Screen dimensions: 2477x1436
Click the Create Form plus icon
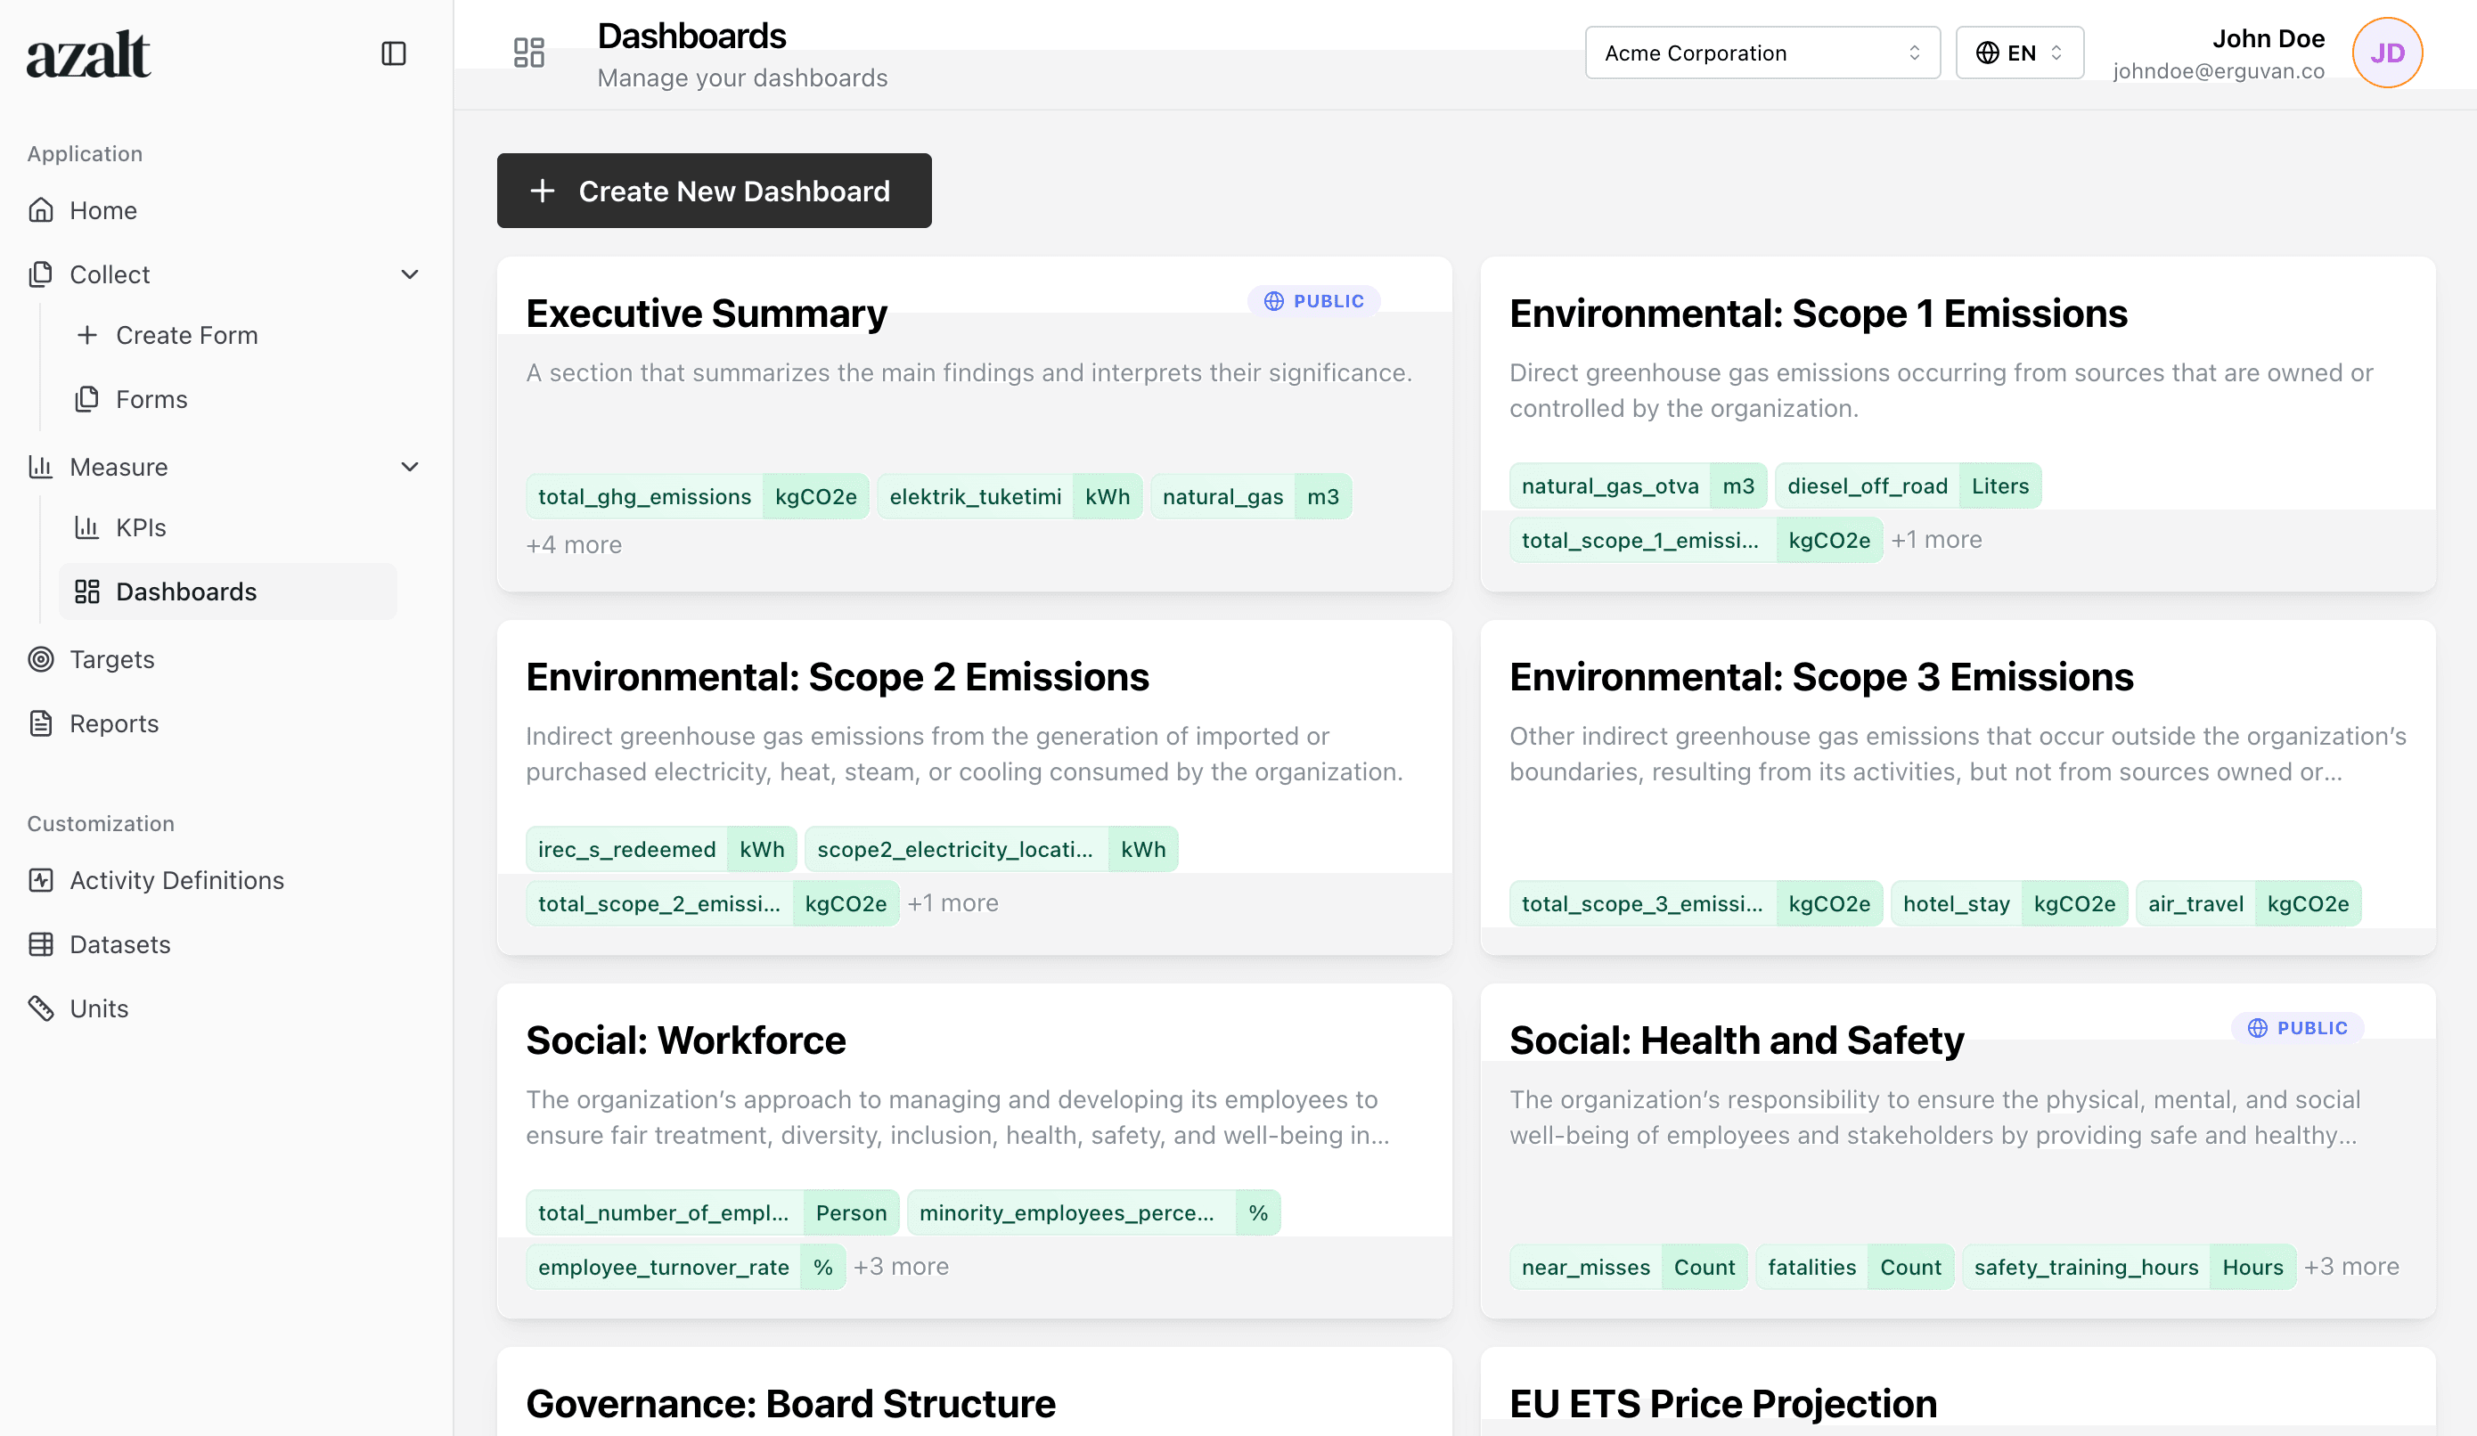point(87,334)
